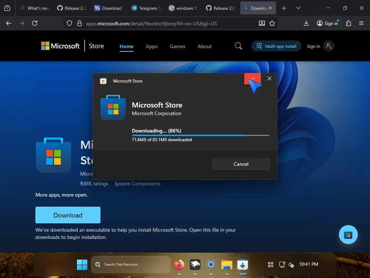The height and width of the screenshot is (278, 370).
Task: Close the Microsoft Store installer dialog
Action: [269, 79]
